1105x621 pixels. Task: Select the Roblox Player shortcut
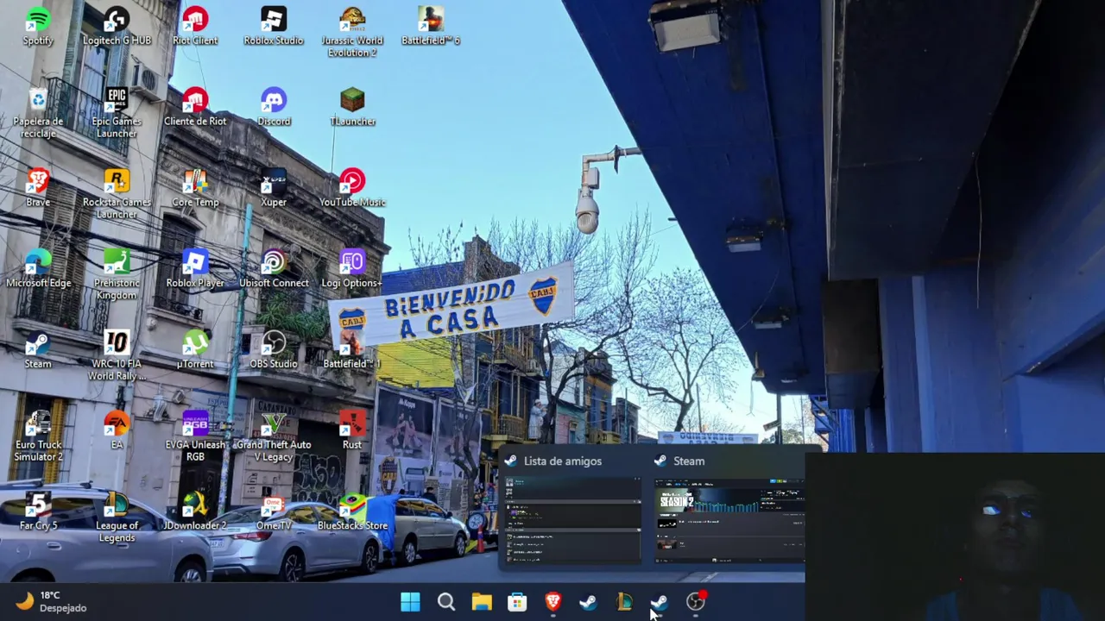pos(195,269)
